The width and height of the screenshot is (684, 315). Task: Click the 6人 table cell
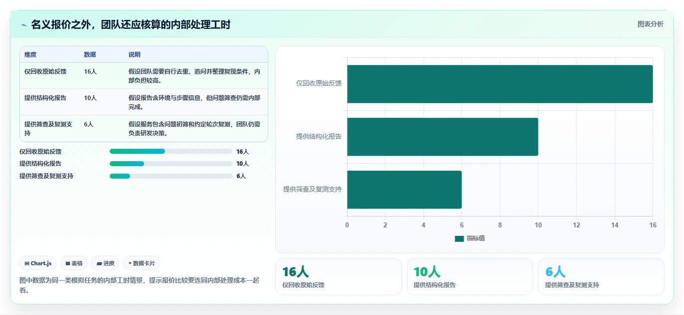click(x=89, y=124)
